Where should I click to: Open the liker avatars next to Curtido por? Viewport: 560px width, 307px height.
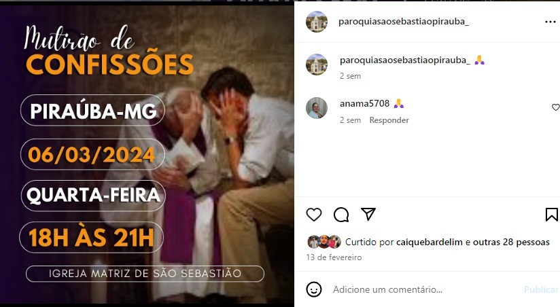pos(324,242)
